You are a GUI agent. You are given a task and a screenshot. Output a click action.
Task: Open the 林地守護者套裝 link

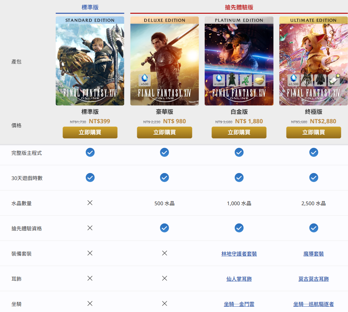coord(239,254)
